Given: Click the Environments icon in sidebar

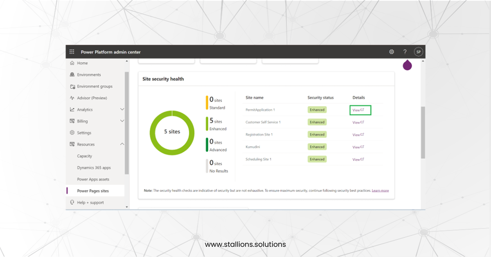Looking at the screenshot, I should click(x=72, y=75).
